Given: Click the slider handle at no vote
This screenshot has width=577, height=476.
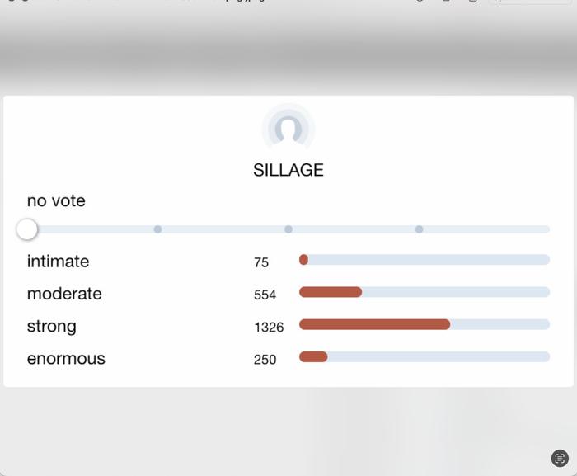Looking at the screenshot, I should pyautogui.click(x=27, y=229).
